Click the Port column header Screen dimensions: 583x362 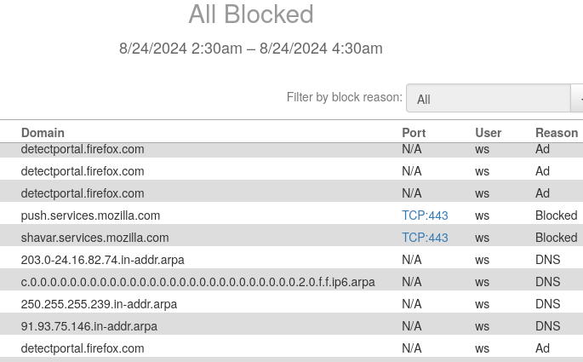tap(414, 133)
